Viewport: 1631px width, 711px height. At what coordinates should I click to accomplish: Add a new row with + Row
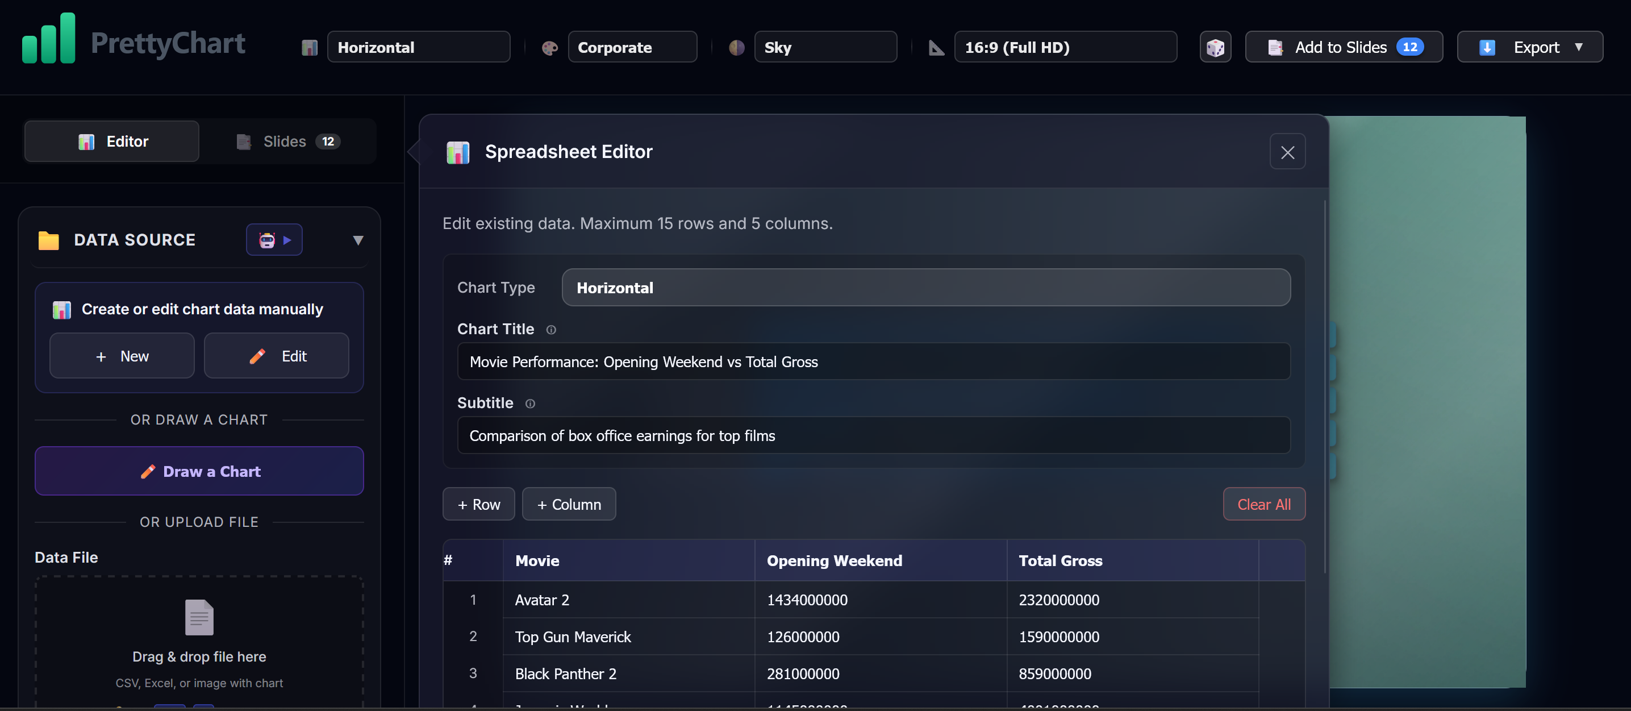coord(478,505)
